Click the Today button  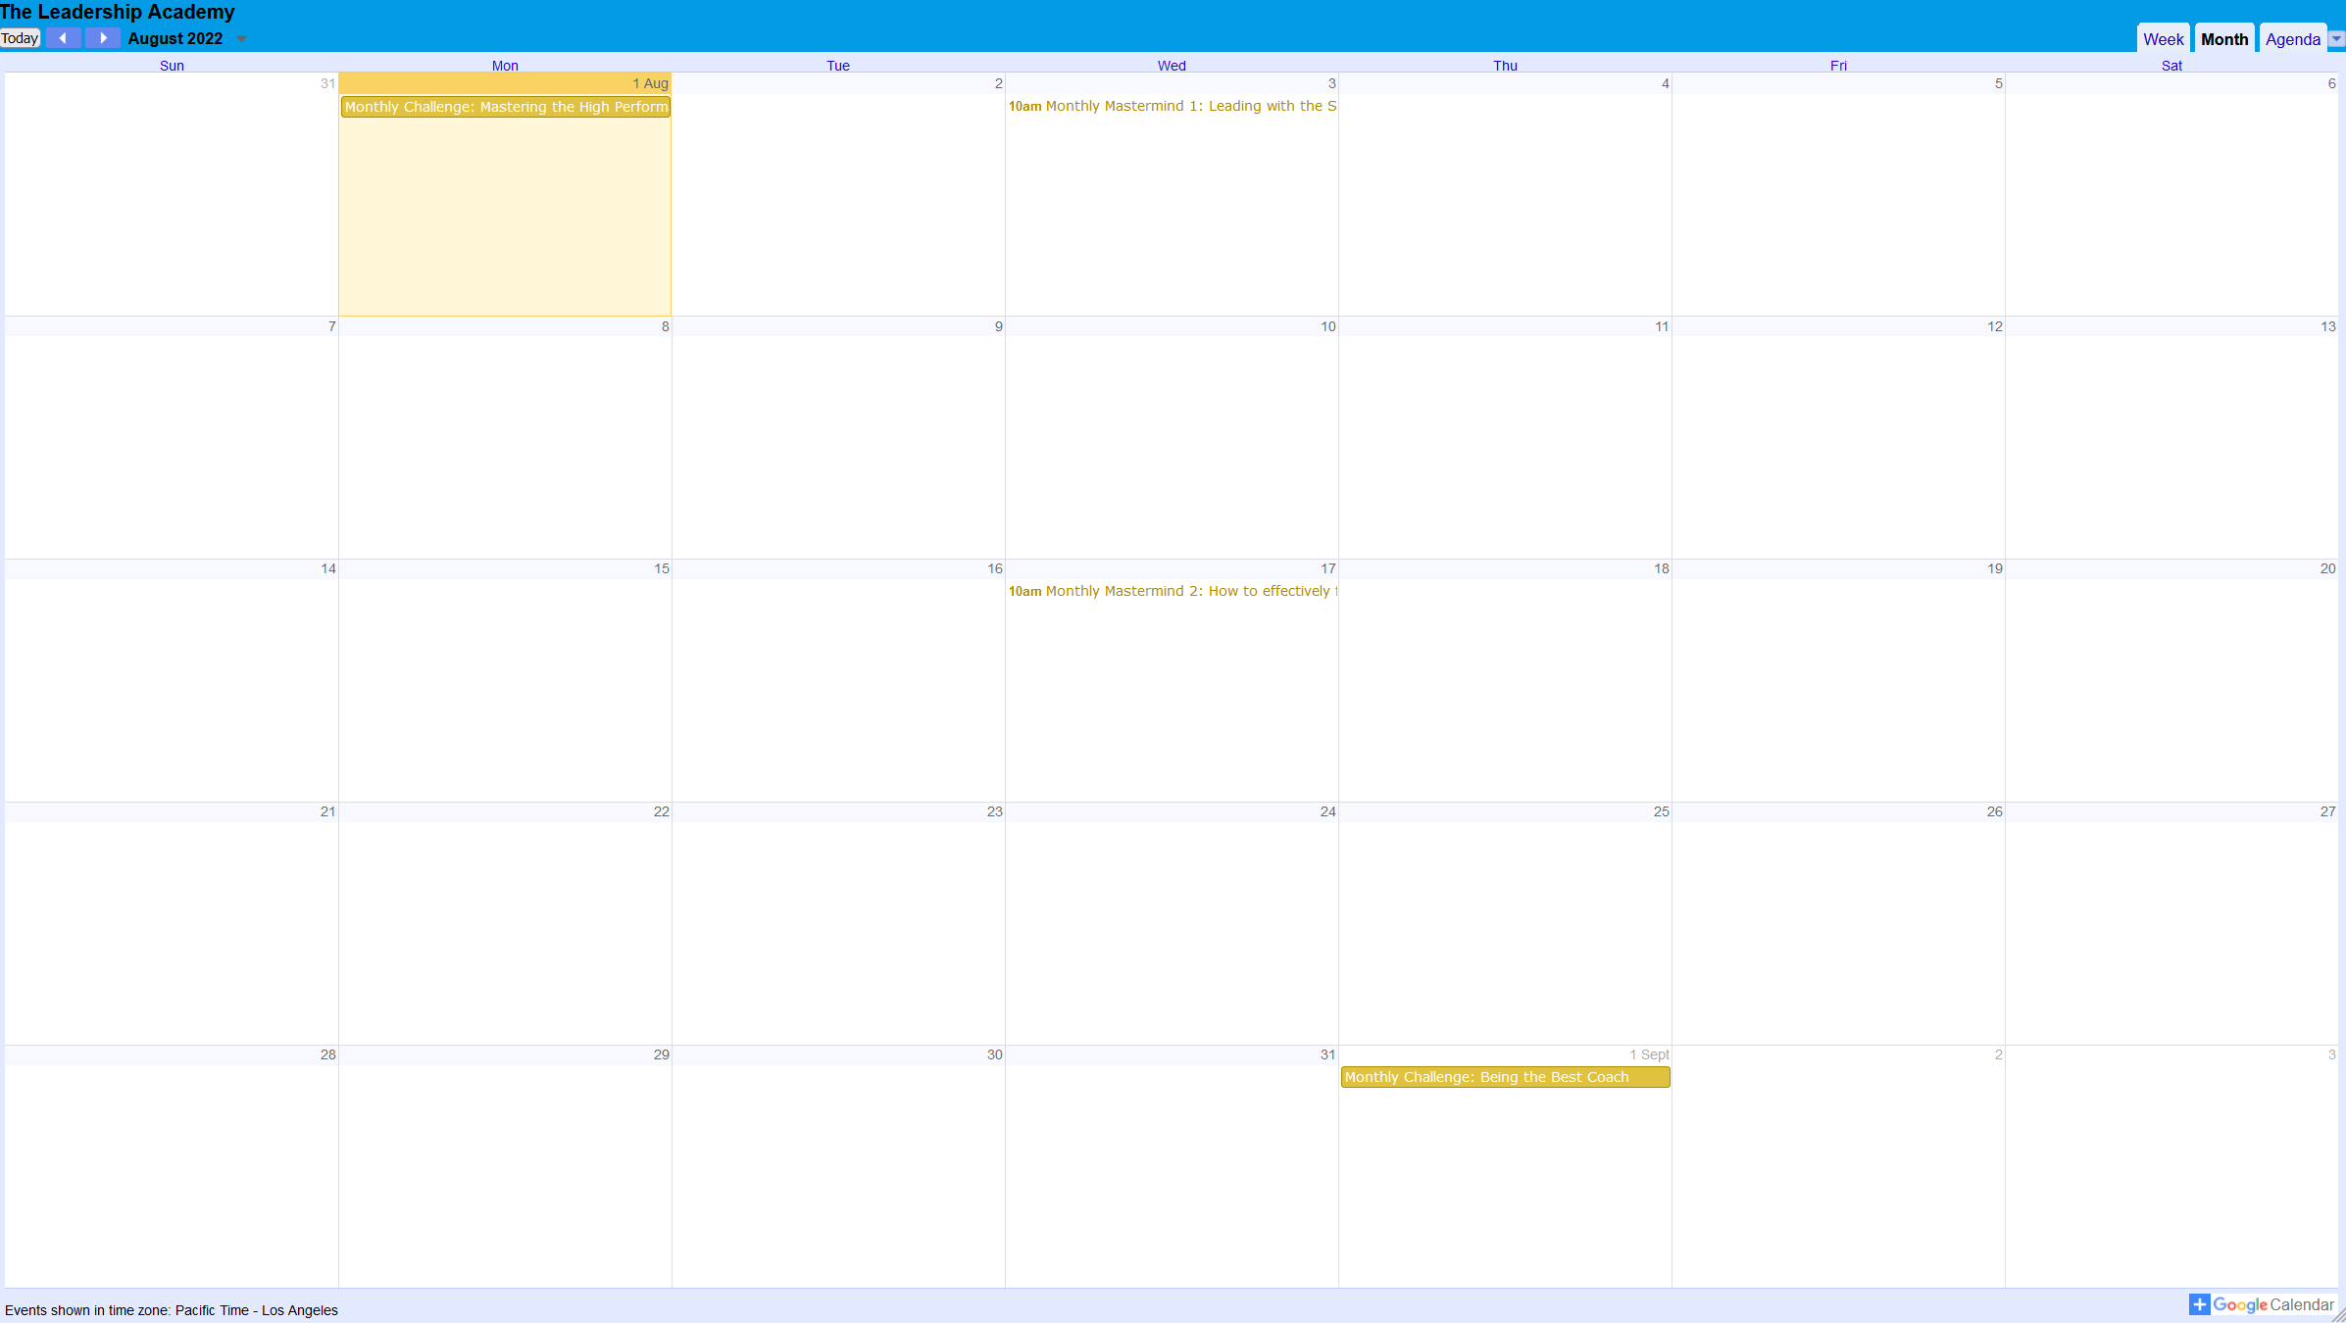pyautogui.click(x=20, y=38)
